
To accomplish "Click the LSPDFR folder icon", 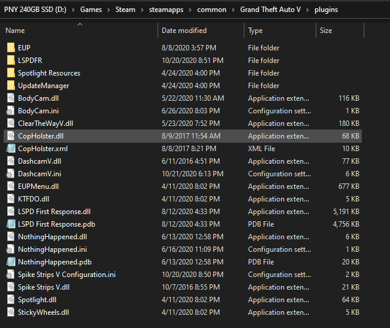I will pos(11,61).
